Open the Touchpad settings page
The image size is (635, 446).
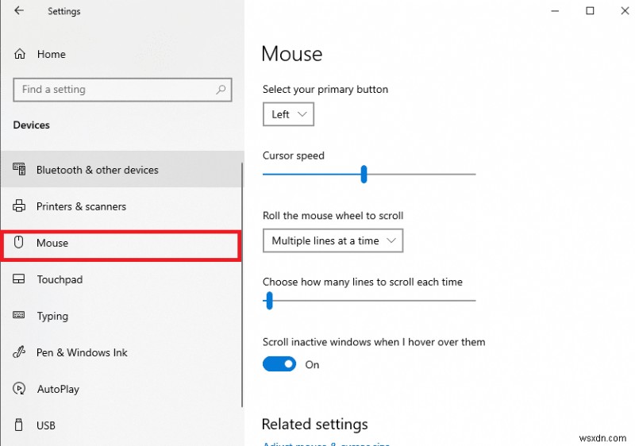coord(121,279)
